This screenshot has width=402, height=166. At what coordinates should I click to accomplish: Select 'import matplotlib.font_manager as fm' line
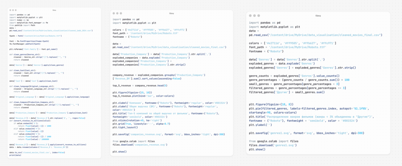click(x=29, y=22)
